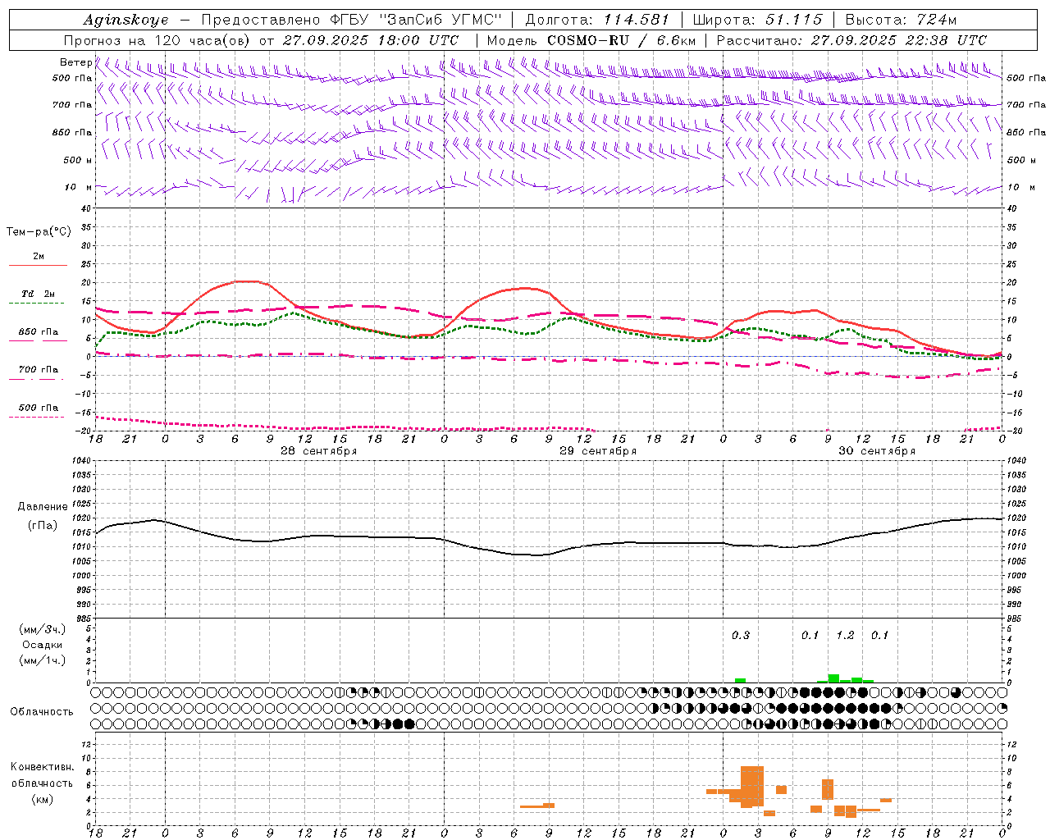Click the dashed green line sample under Td 2м
This screenshot has height=840, width=1050.
pyautogui.click(x=37, y=303)
